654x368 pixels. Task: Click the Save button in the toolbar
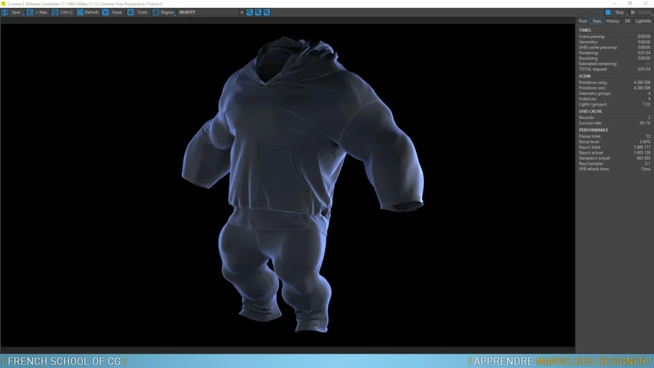[x=12, y=12]
